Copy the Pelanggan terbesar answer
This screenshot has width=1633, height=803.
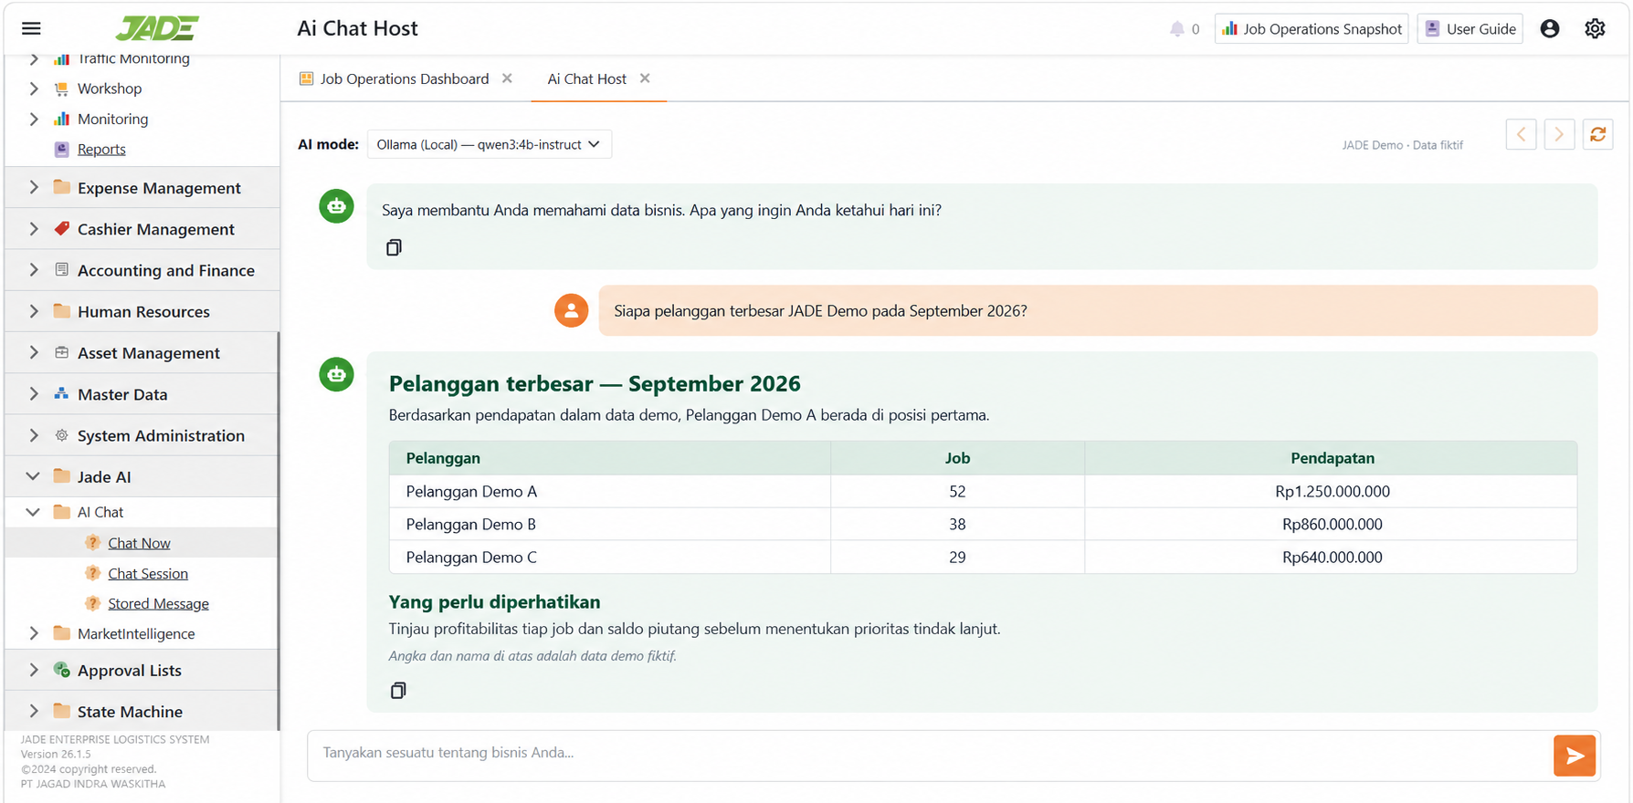[398, 690]
